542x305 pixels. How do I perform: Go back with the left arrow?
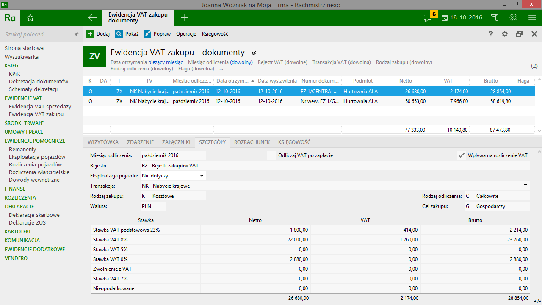point(93,18)
